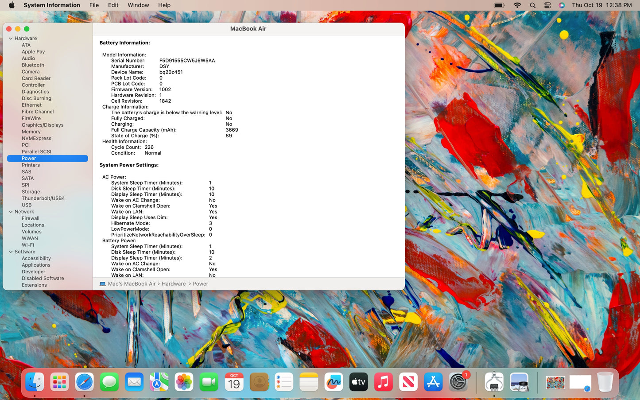Open the Music app from the Dock
Screen dimensions: 640x400
pos(383,381)
